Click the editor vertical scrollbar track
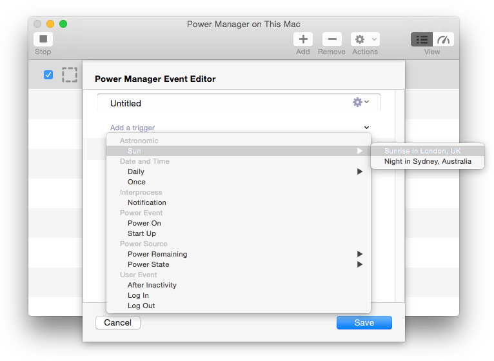 pos(399,195)
